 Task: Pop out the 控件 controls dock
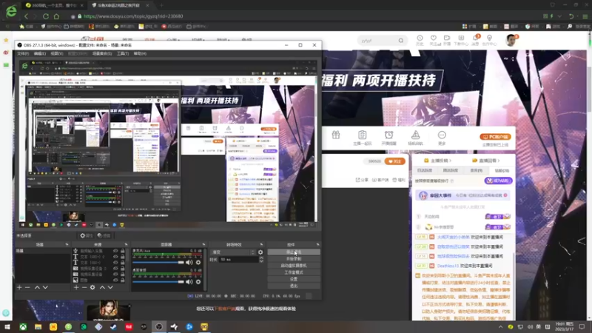(x=317, y=245)
